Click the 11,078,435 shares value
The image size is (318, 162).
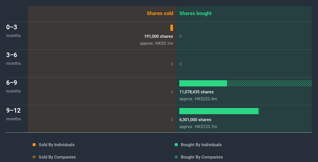(196, 92)
